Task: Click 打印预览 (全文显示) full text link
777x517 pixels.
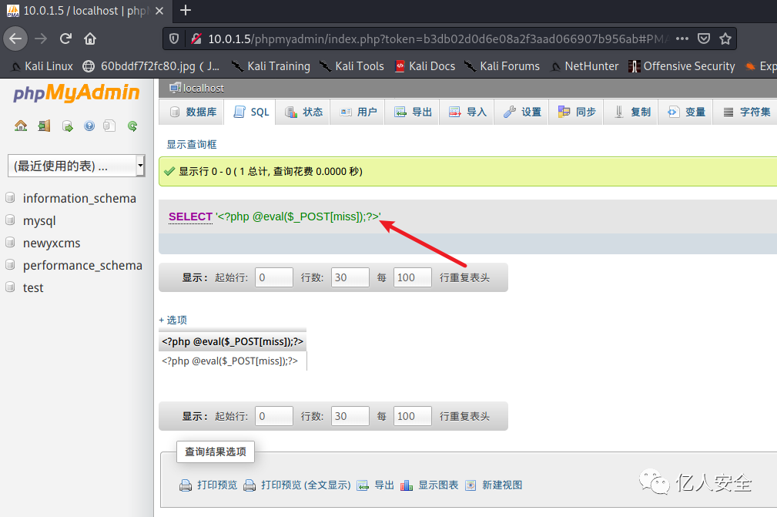Action: click(306, 485)
